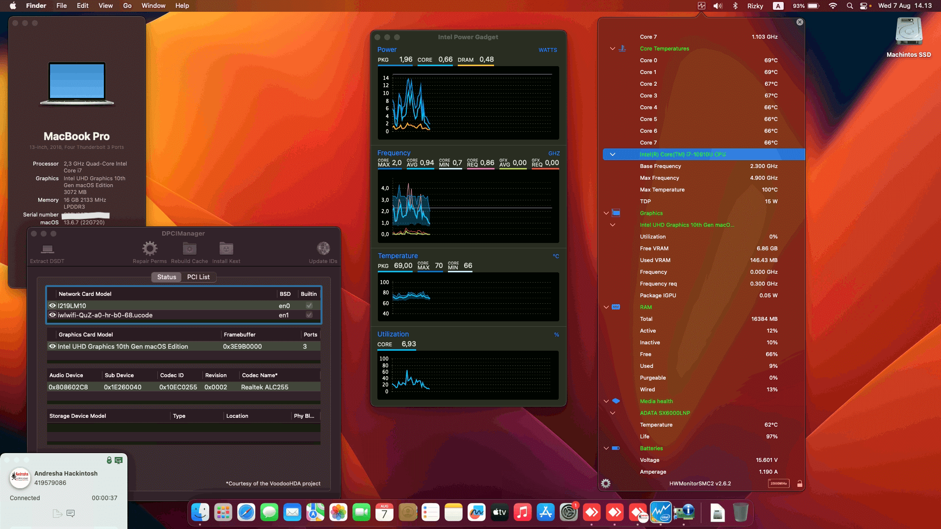The height and width of the screenshot is (529, 941).
Task: Open the Apple menu
Action: pyautogui.click(x=13, y=6)
